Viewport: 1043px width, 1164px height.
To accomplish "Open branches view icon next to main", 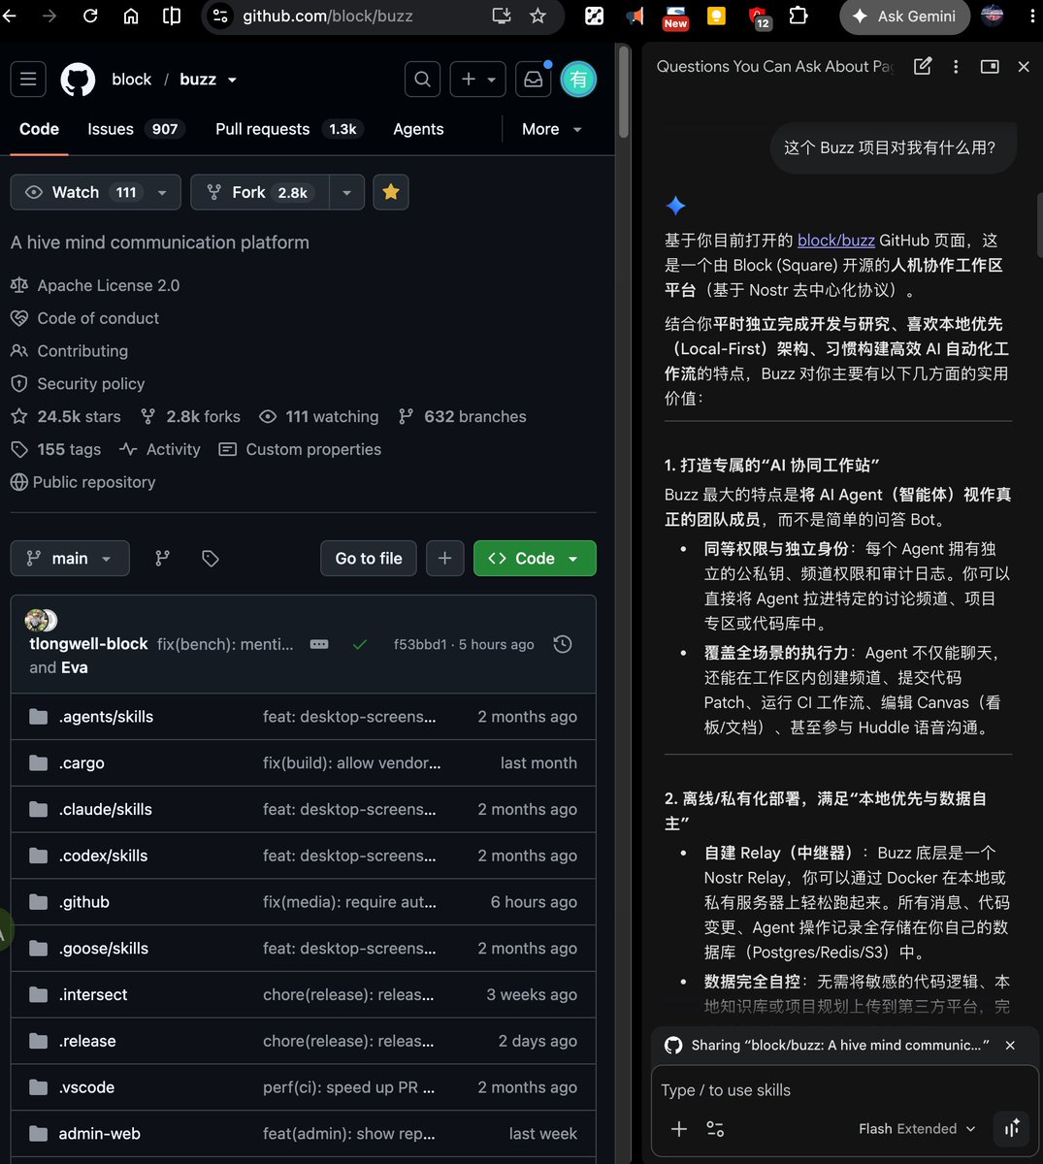I will (162, 558).
